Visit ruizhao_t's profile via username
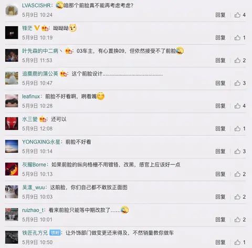This screenshot has height=248, width=252. pyautogui.click(x=33, y=210)
